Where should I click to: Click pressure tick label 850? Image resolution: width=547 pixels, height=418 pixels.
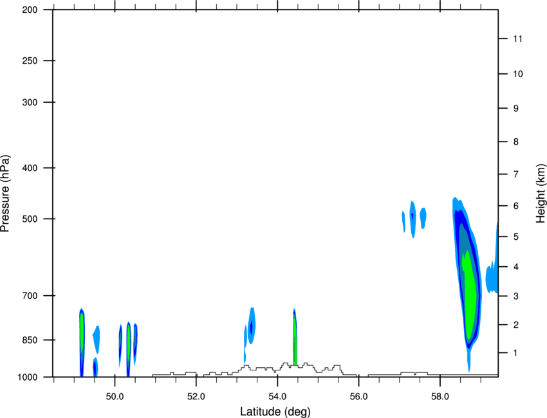click(x=30, y=340)
